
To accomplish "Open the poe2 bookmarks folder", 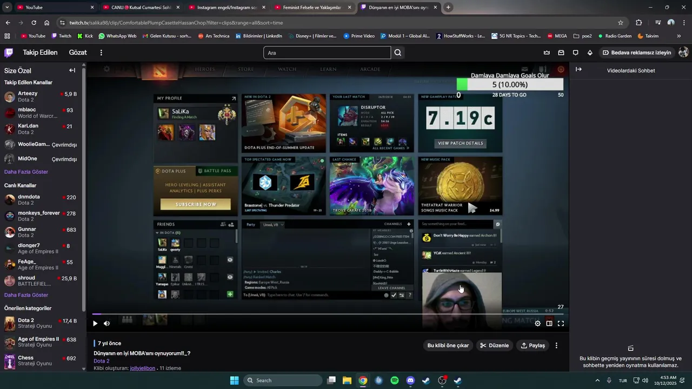I will pos(582,36).
